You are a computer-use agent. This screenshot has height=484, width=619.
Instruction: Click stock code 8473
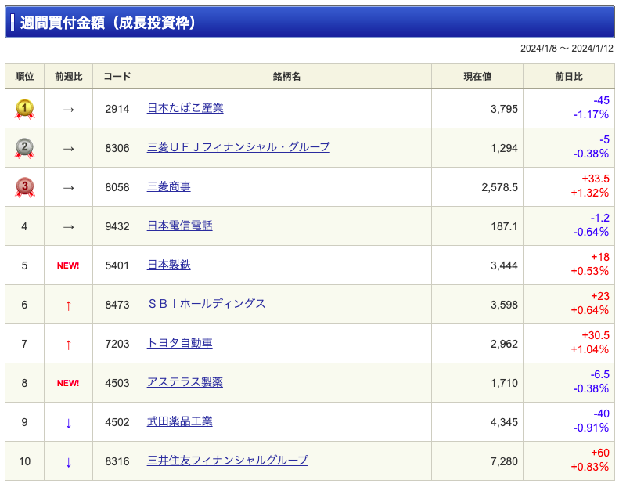coord(117,305)
